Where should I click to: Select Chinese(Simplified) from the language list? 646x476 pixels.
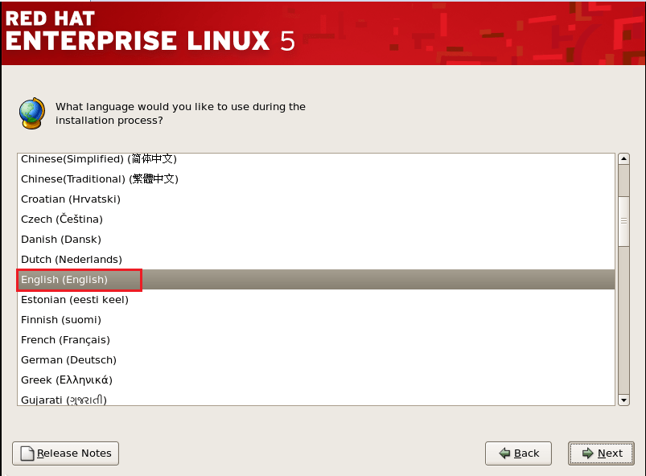(x=98, y=159)
